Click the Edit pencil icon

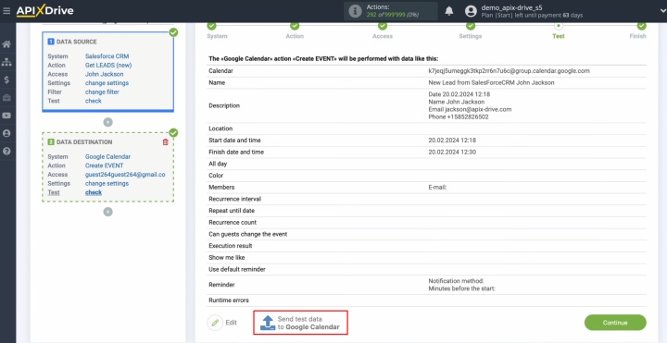tap(215, 323)
